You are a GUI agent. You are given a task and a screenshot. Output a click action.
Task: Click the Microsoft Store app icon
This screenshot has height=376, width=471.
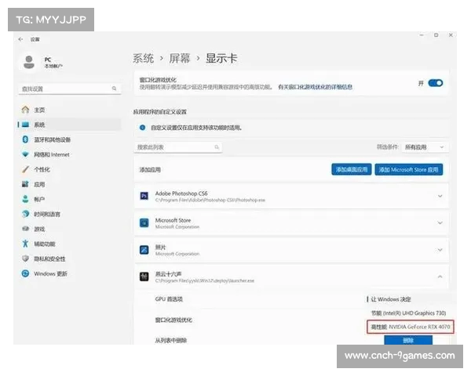(x=144, y=222)
